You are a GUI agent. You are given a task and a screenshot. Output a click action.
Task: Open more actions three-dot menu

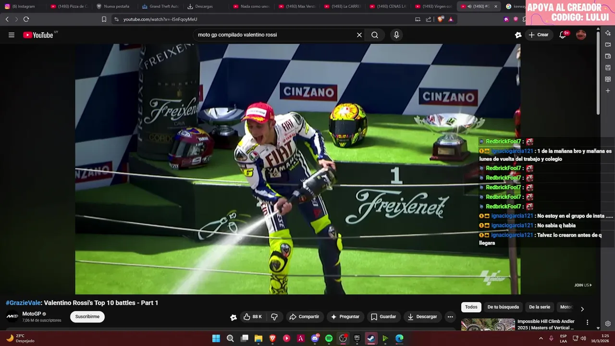pos(450,317)
